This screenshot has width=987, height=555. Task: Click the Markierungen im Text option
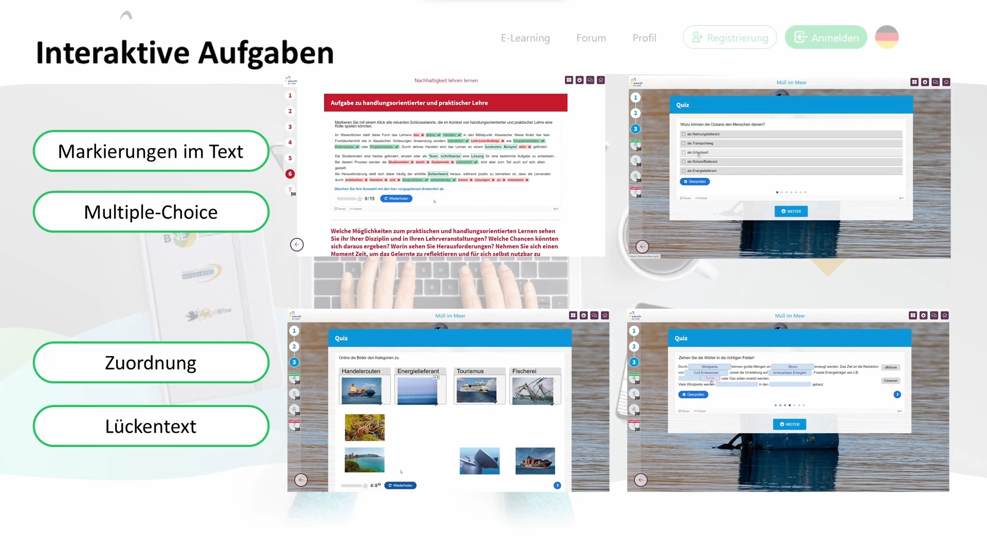pos(151,151)
